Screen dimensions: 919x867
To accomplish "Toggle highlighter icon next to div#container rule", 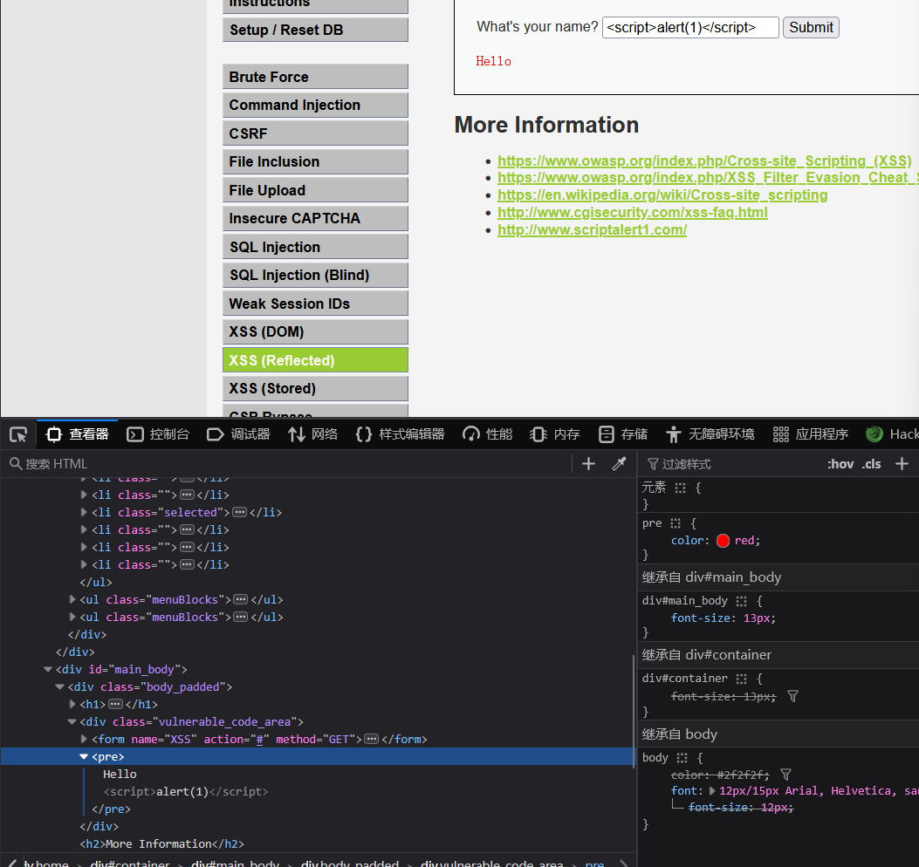I will [x=742, y=679].
